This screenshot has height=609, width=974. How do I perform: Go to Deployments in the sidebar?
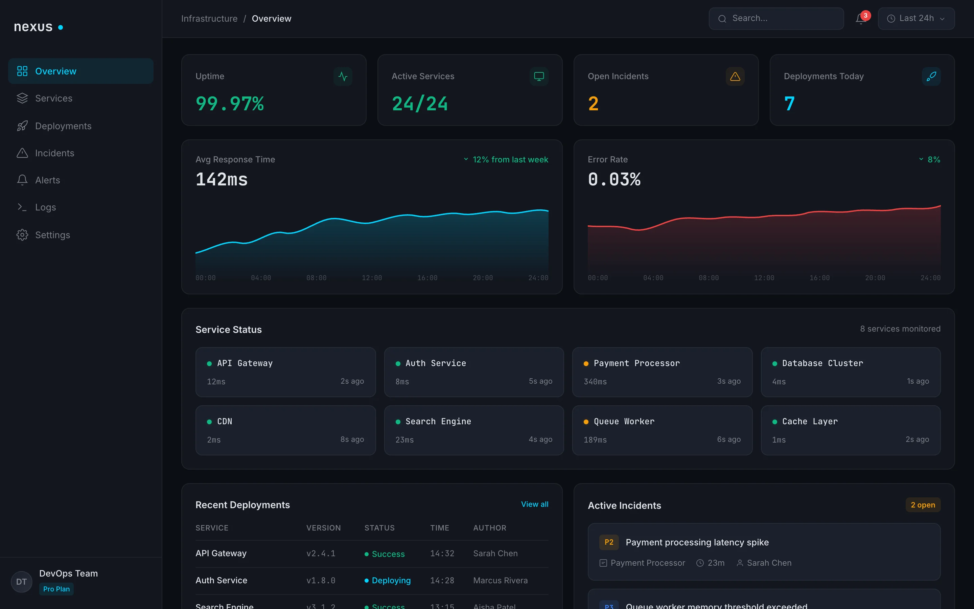(80, 126)
